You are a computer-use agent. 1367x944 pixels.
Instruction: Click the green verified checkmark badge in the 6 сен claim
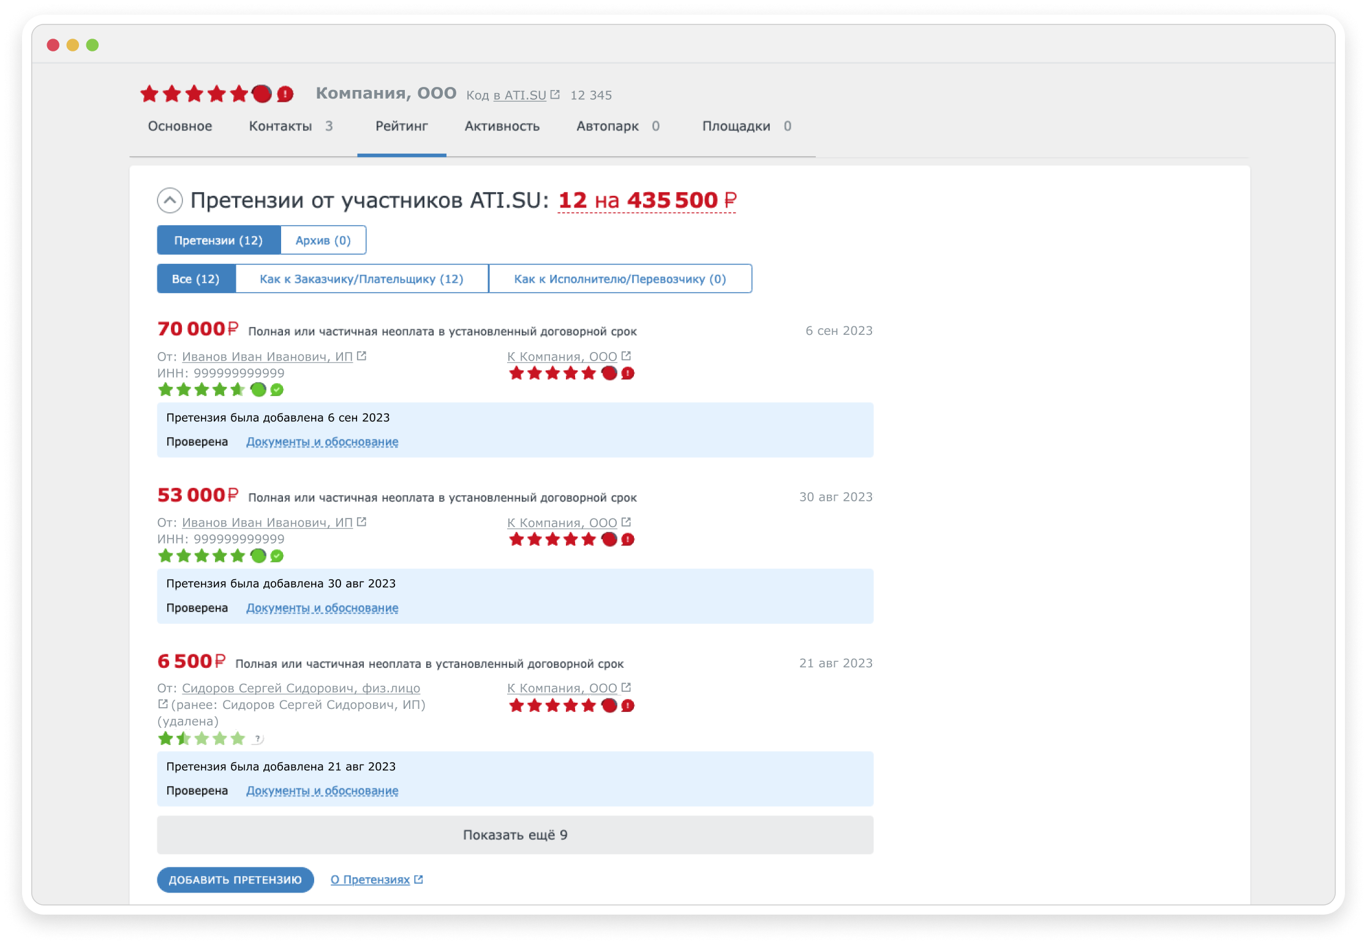click(277, 389)
